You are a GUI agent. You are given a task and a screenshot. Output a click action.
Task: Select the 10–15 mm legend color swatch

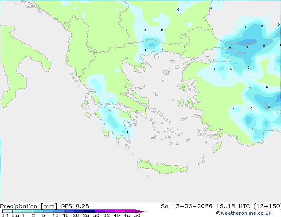[59, 211]
